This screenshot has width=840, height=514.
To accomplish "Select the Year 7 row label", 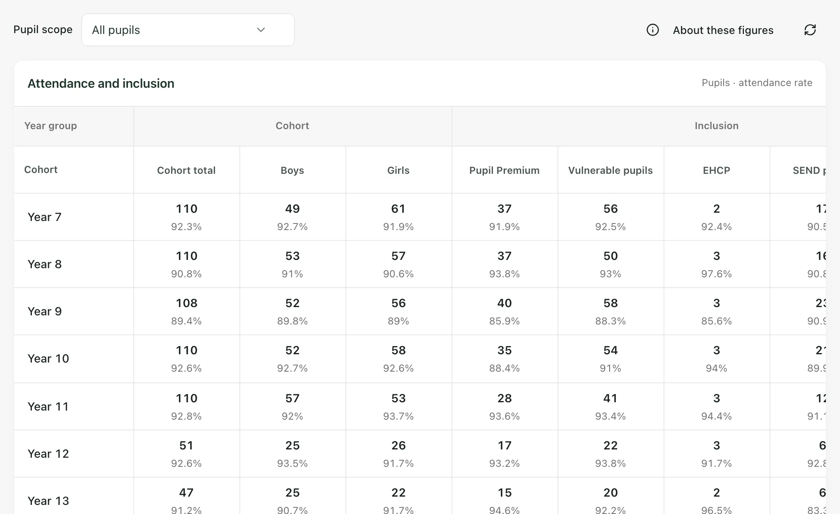I will pyautogui.click(x=44, y=217).
